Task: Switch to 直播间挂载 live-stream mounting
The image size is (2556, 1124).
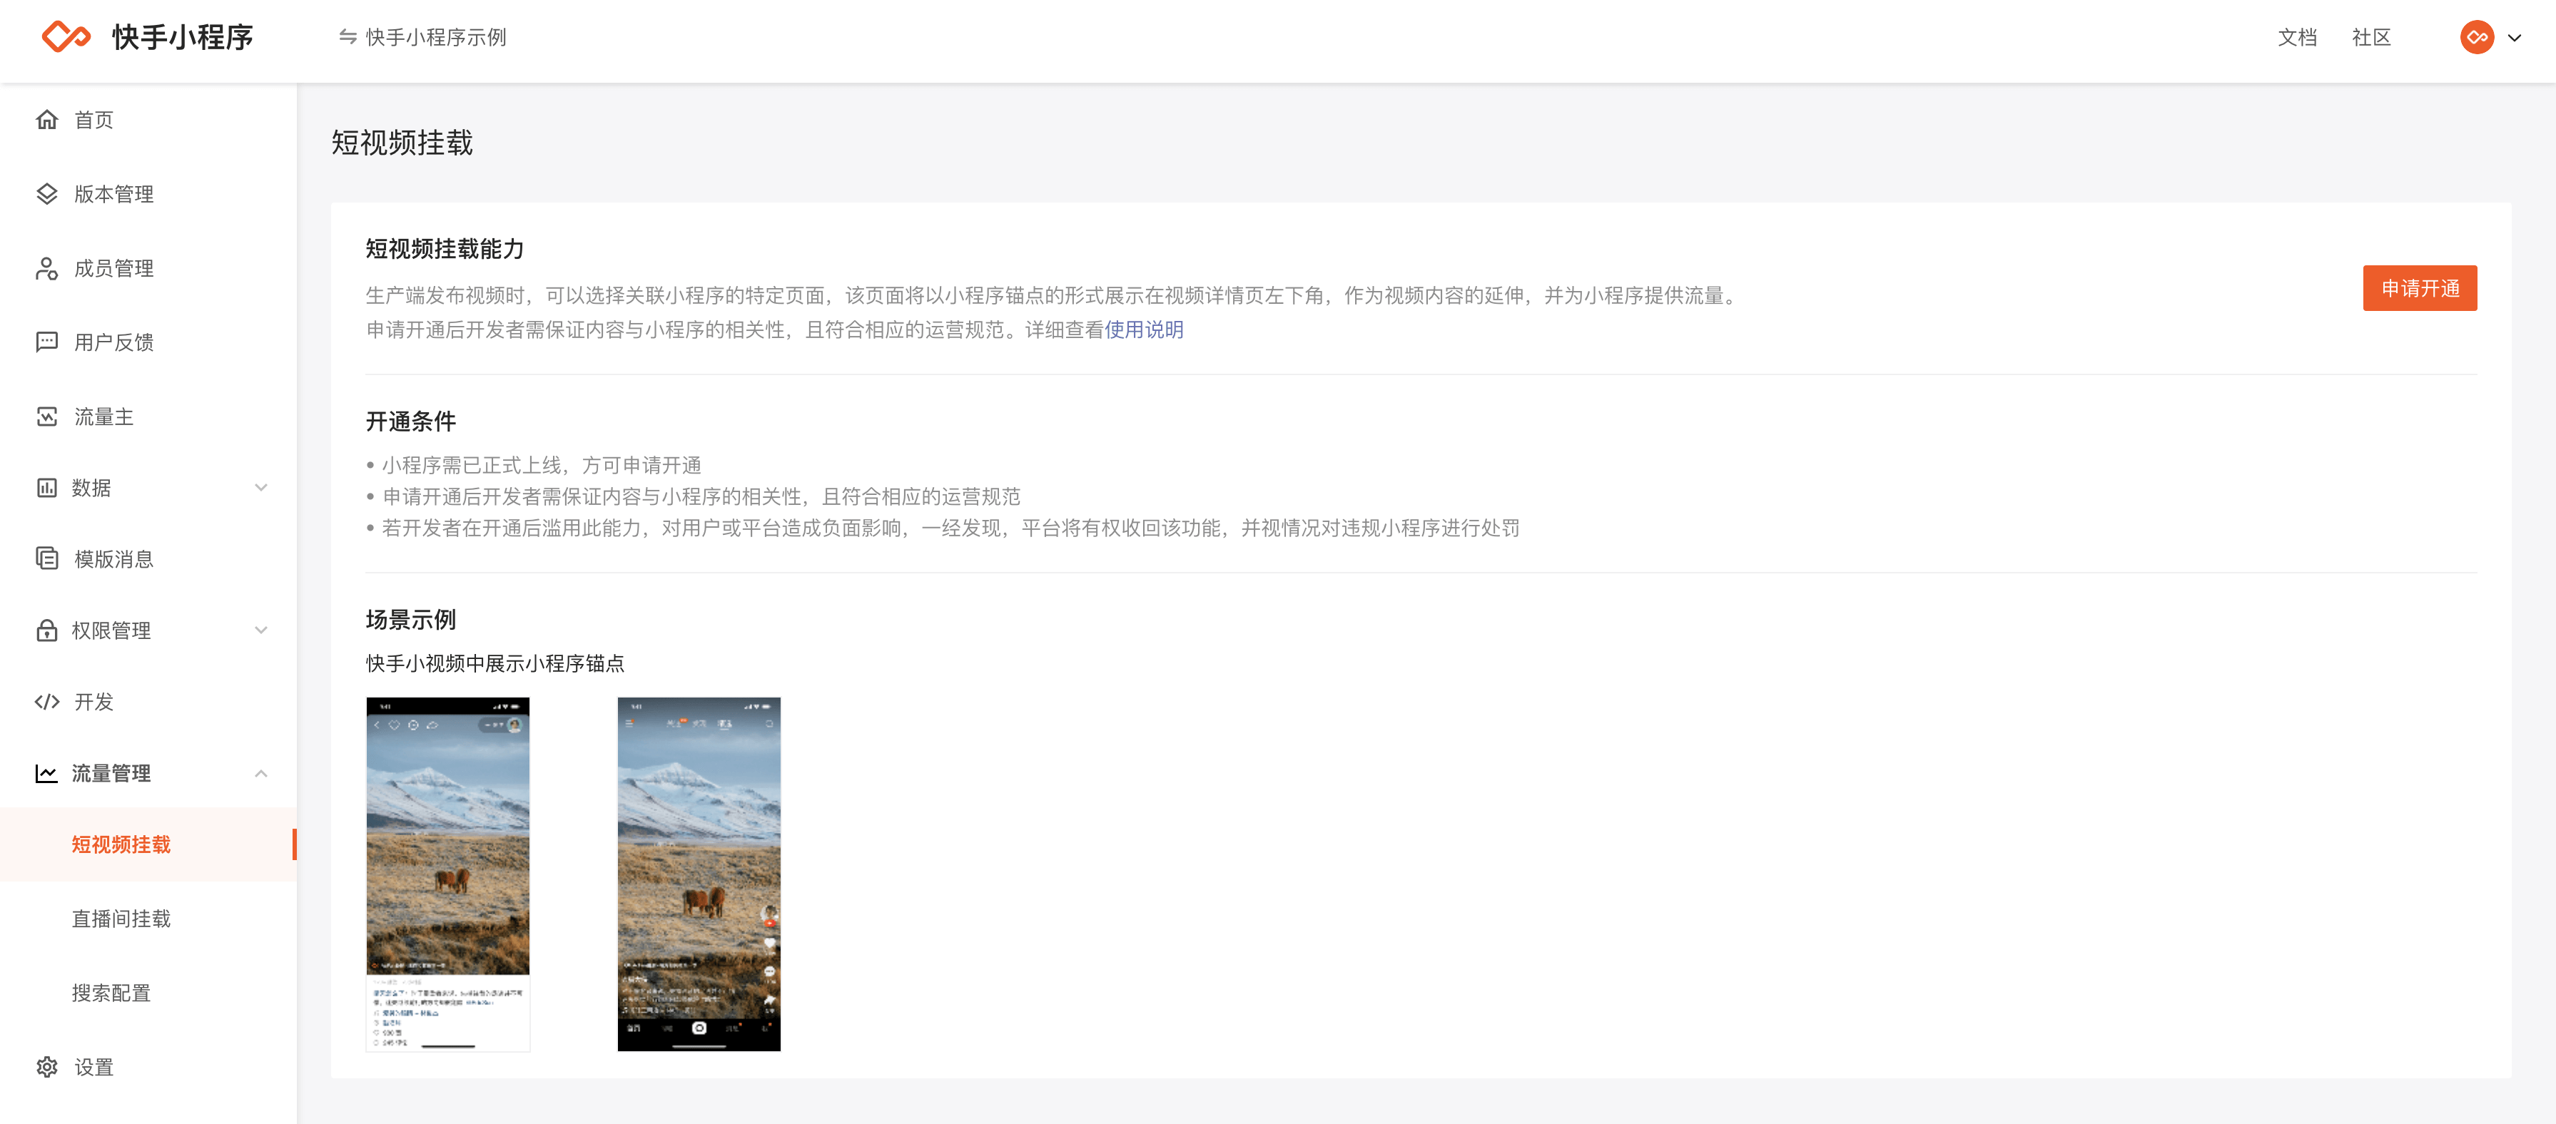Action: point(121,919)
